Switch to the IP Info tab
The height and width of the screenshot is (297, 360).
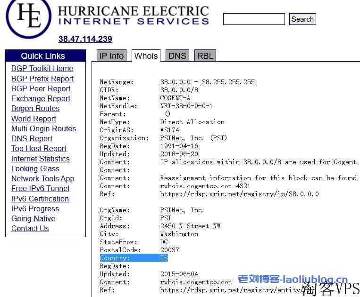111,56
